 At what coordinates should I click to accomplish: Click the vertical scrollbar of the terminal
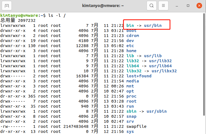(x=204, y=64)
